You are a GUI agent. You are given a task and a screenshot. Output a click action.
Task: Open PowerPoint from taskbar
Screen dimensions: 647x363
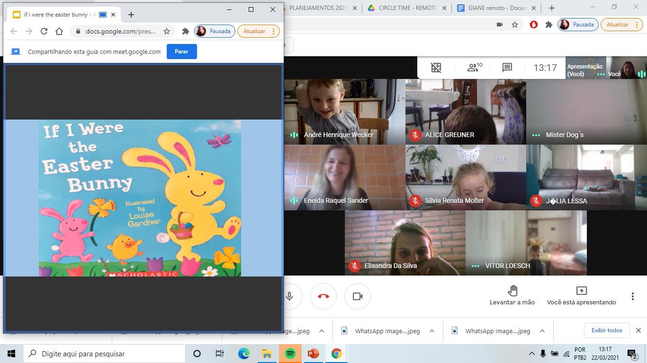pos(313,354)
